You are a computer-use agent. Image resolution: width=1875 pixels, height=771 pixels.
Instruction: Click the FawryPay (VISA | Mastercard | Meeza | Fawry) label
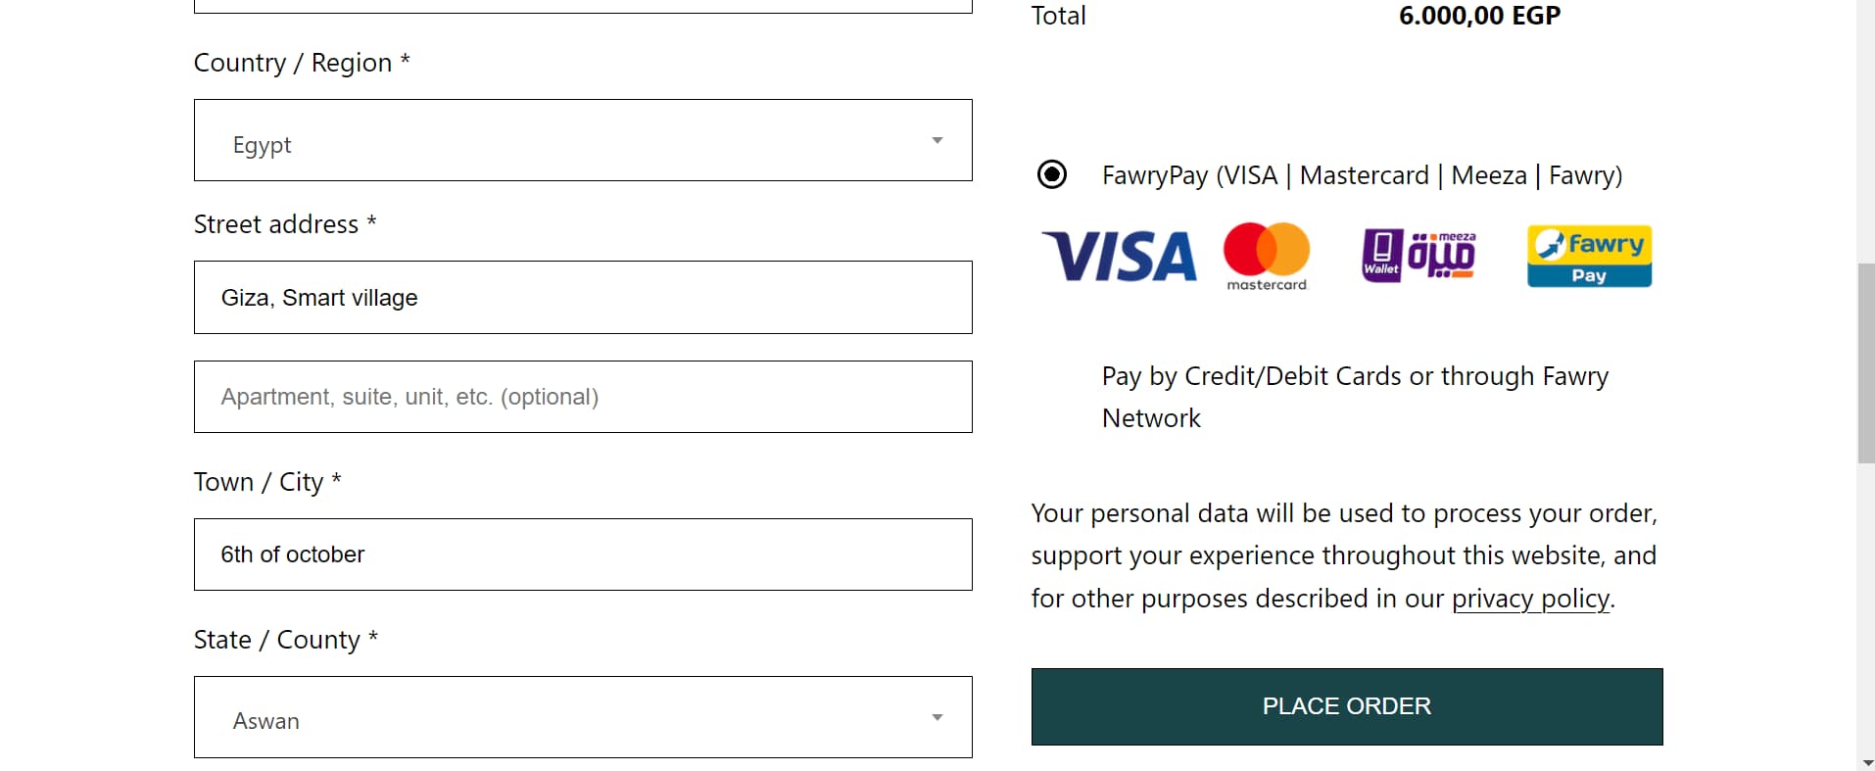click(1362, 175)
